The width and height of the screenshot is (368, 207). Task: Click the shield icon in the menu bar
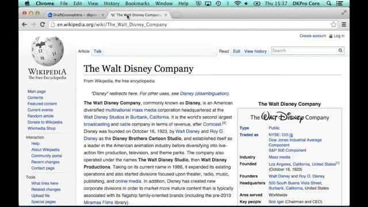[198, 3]
